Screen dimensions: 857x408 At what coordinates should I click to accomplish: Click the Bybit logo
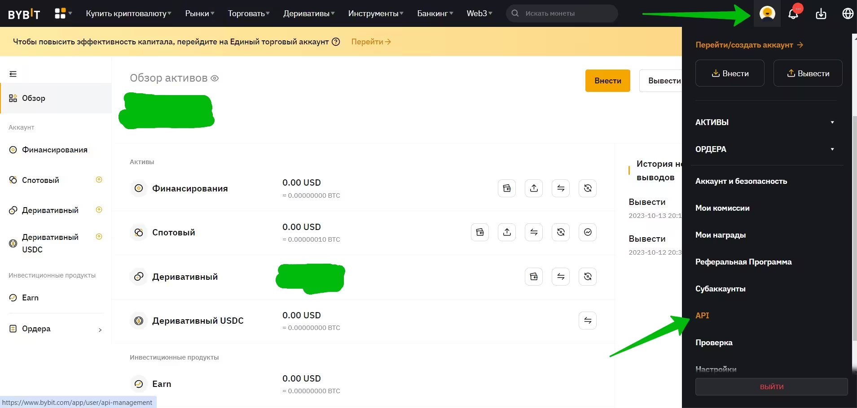24,14
